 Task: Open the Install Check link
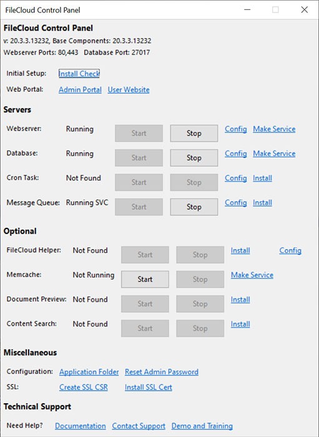(79, 74)
